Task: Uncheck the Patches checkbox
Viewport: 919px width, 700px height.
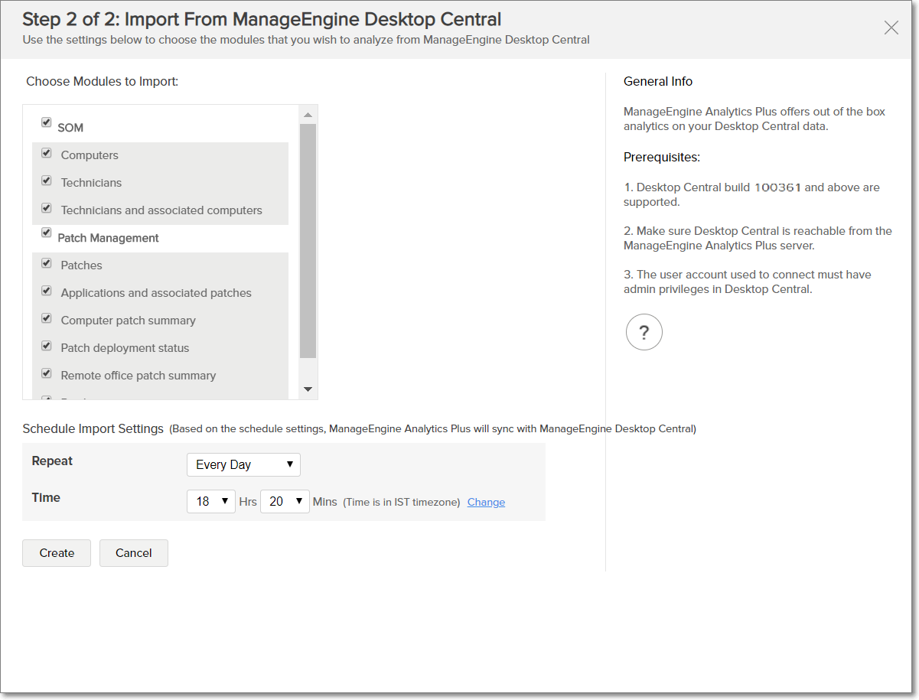Action: click(47, 264)
